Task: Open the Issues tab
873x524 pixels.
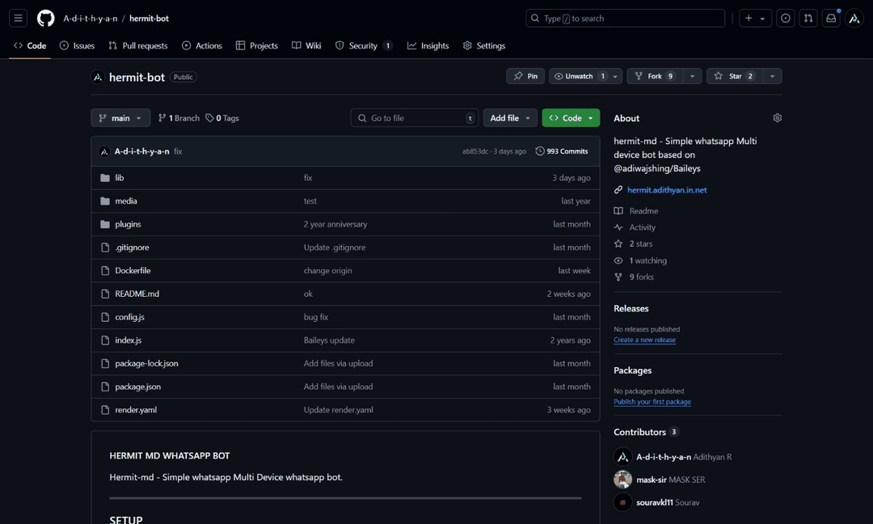Action: tap(78, 45)
